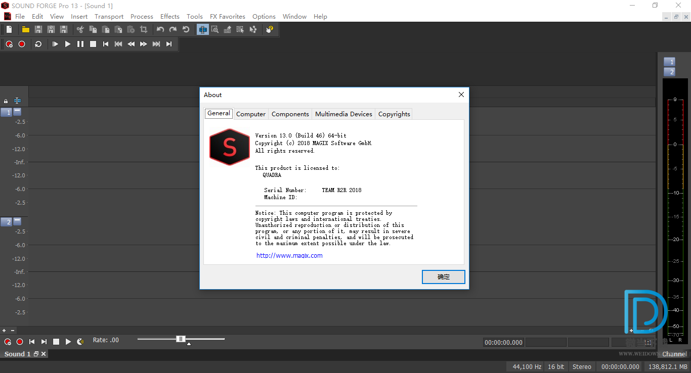
Task: Click the What's This help icon
Action: [x=269, y=30]
